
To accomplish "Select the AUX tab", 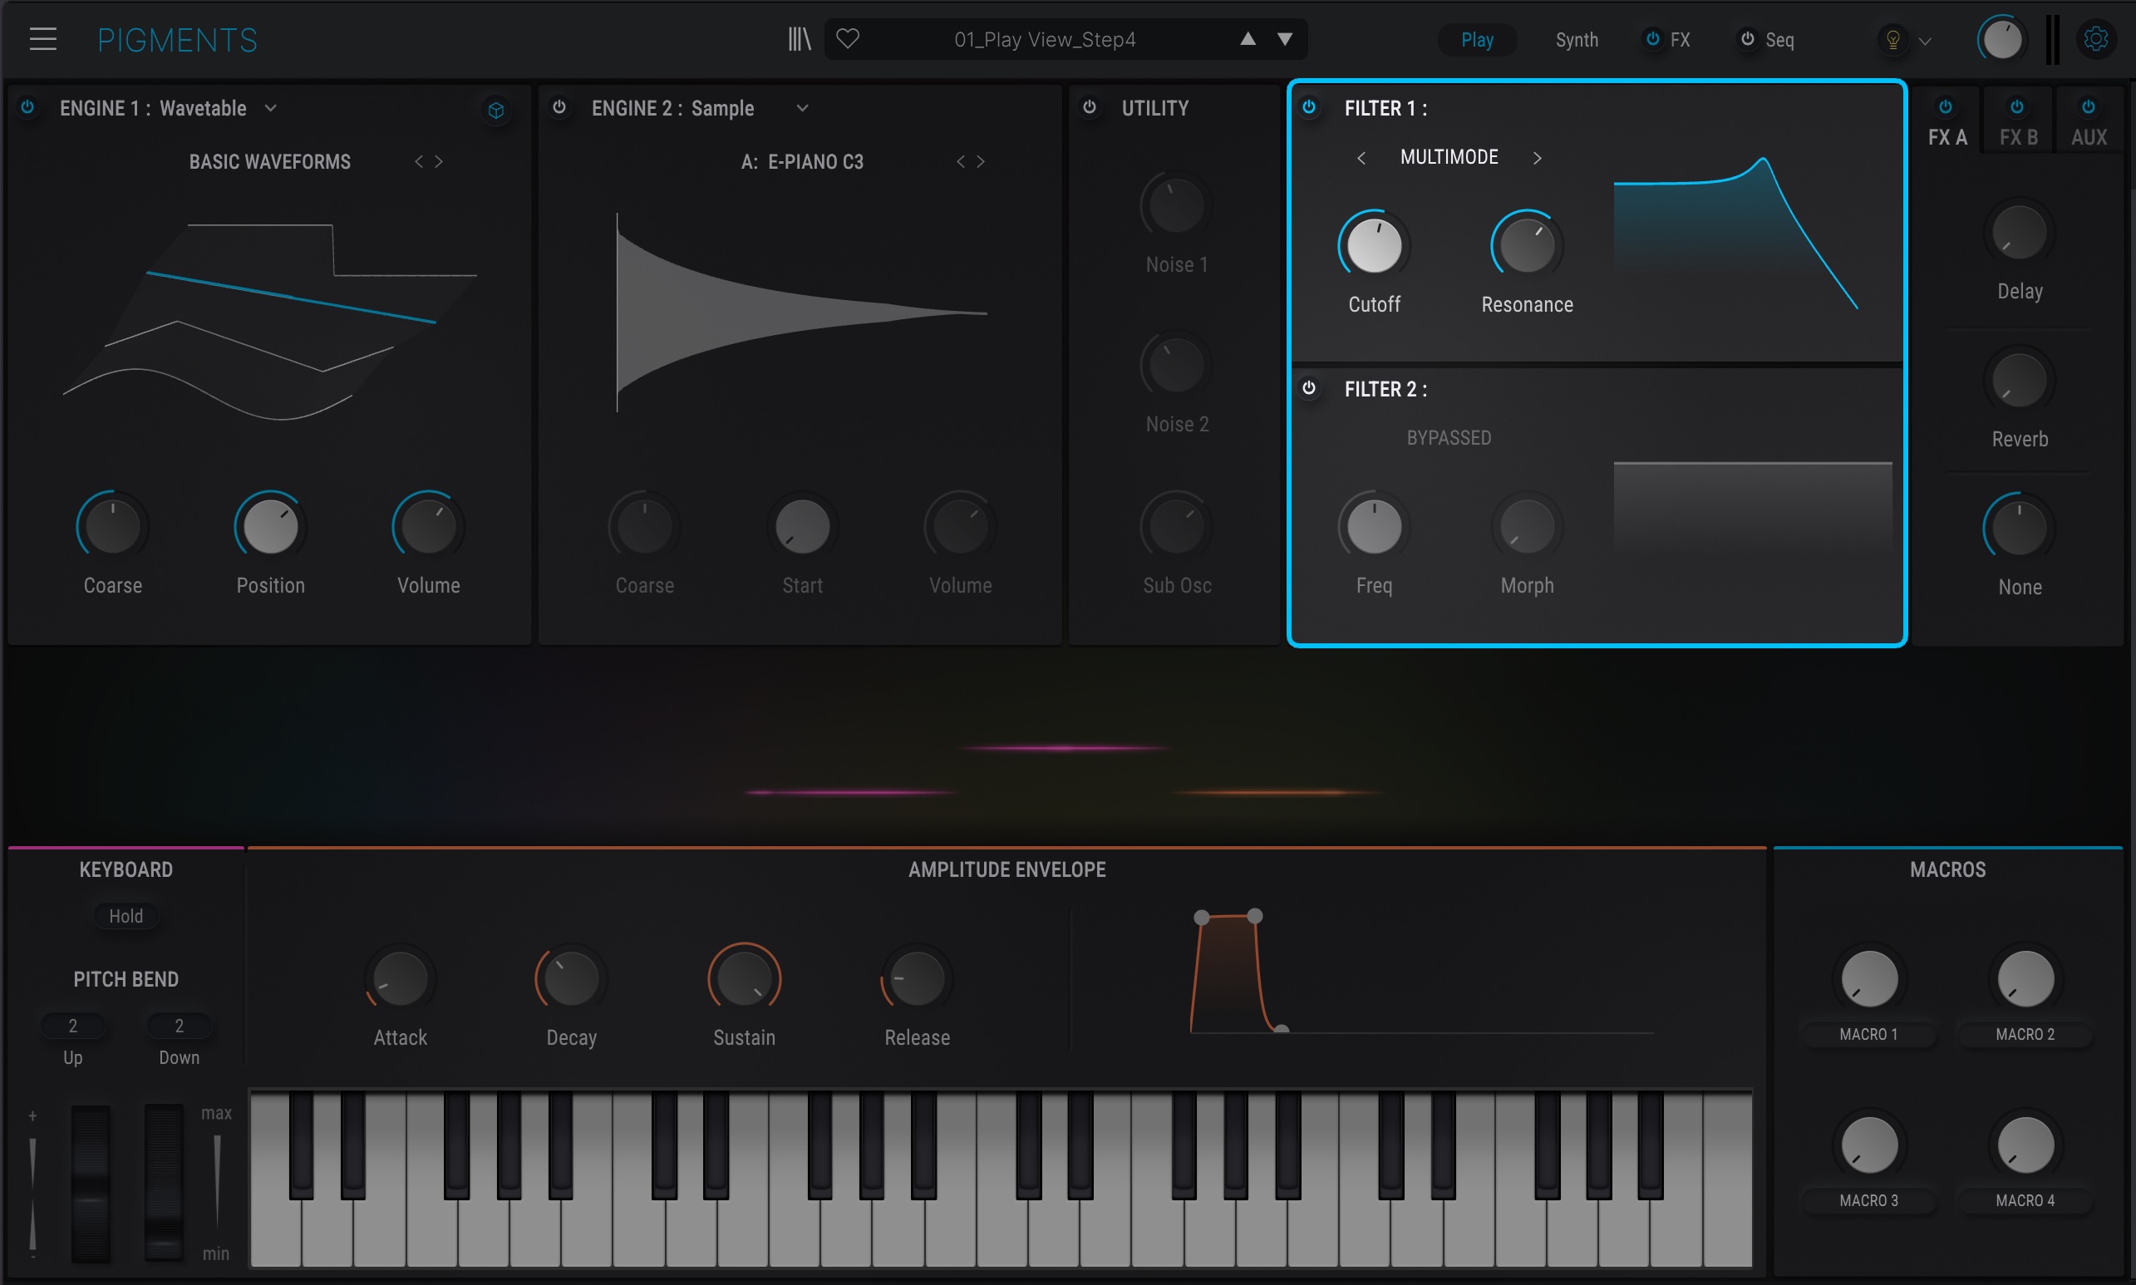I will (2089, 137).
